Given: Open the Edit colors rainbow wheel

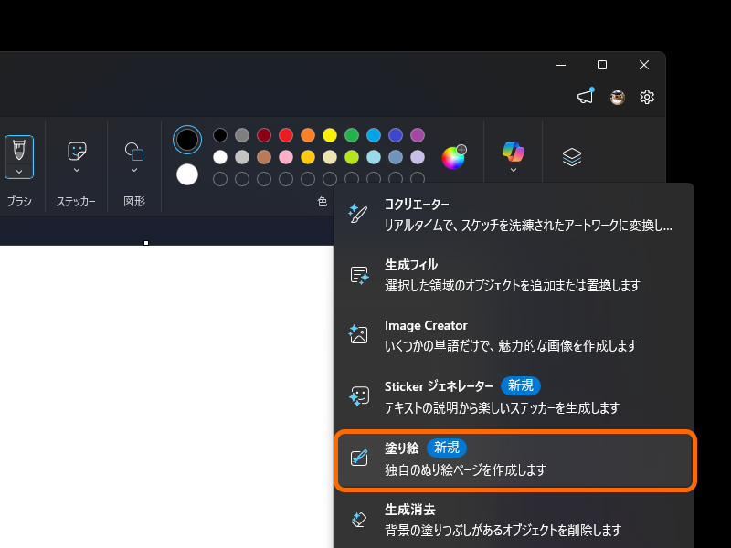Looking at the screenshot, I should [454, 156].
